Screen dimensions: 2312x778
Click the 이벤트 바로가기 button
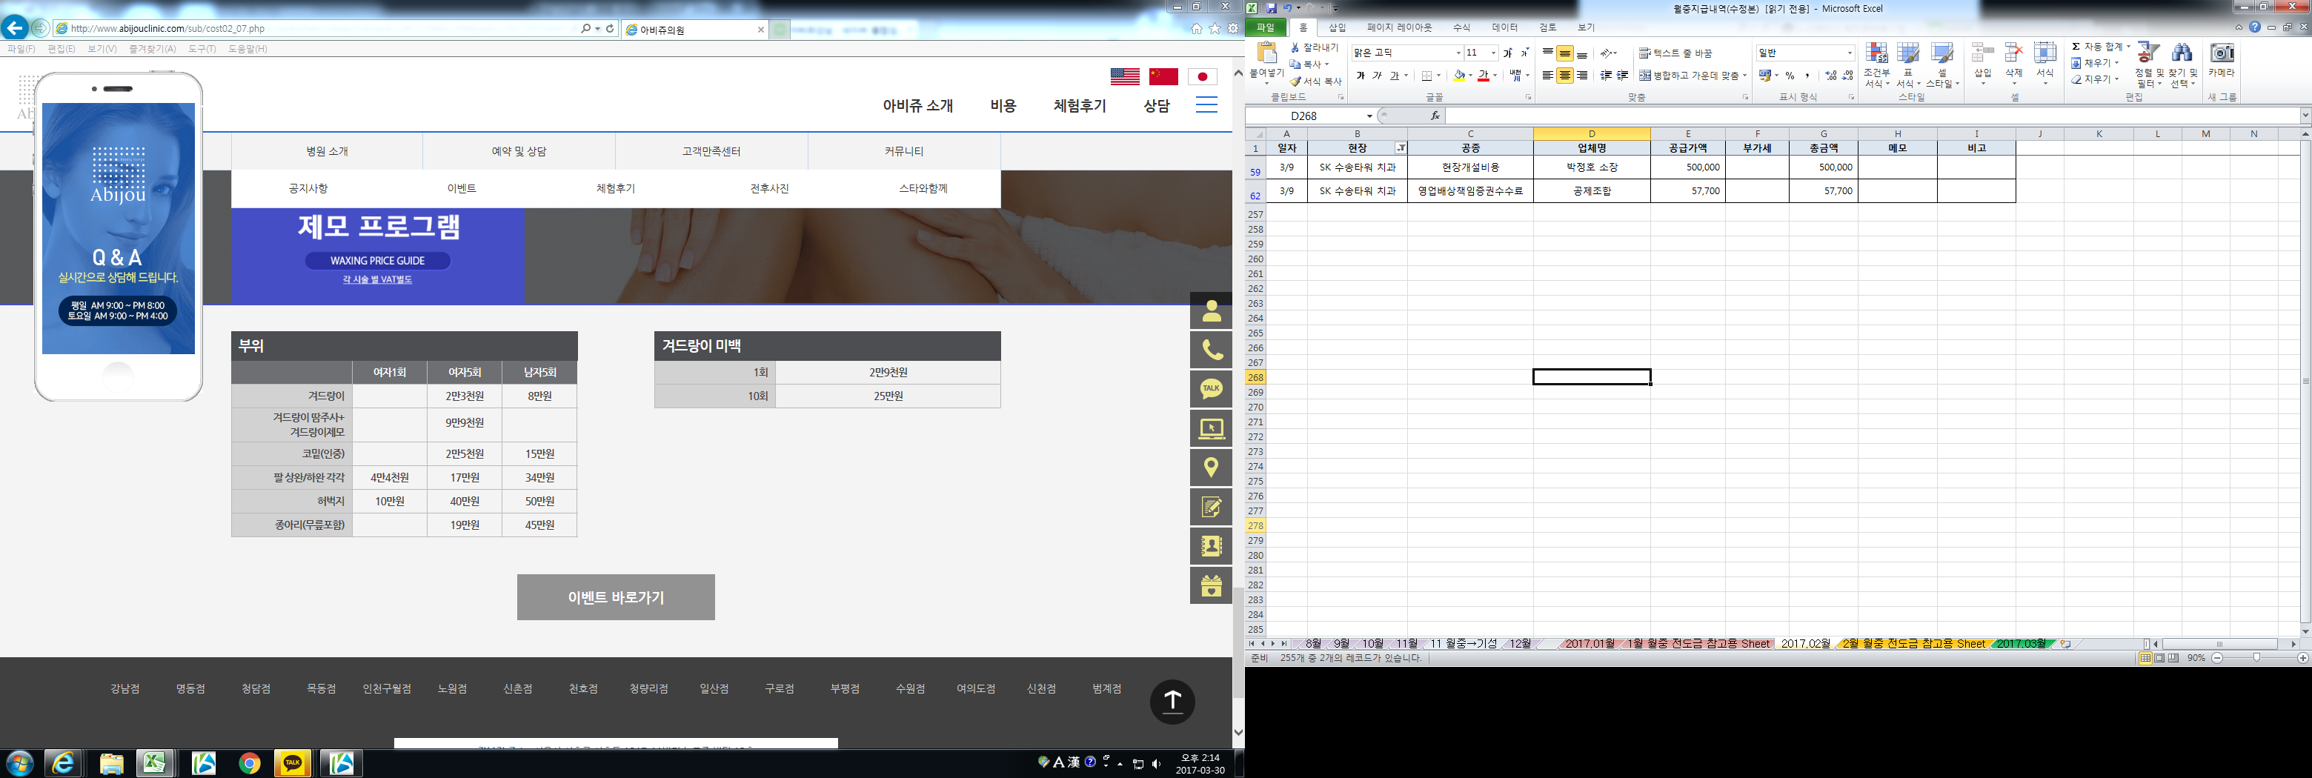click(x=616, y=598)
